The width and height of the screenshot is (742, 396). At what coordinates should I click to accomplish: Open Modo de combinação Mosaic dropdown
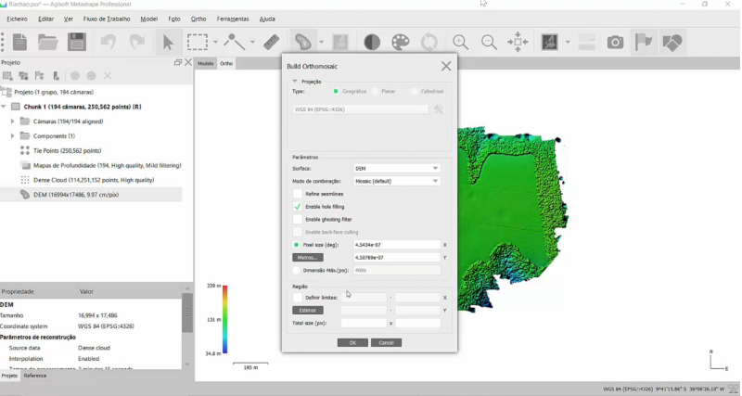tap(397, 181)
